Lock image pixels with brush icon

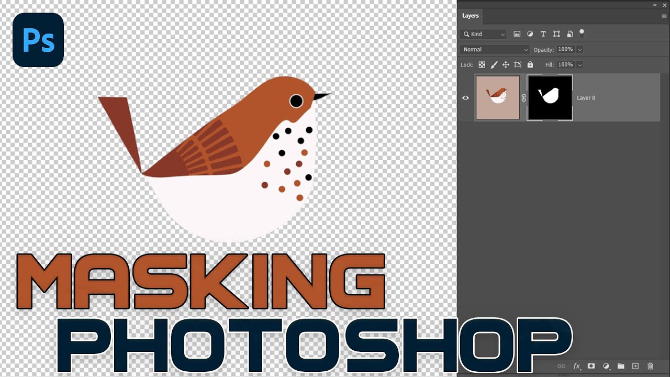pyautogui.click(x=494, y=65)
